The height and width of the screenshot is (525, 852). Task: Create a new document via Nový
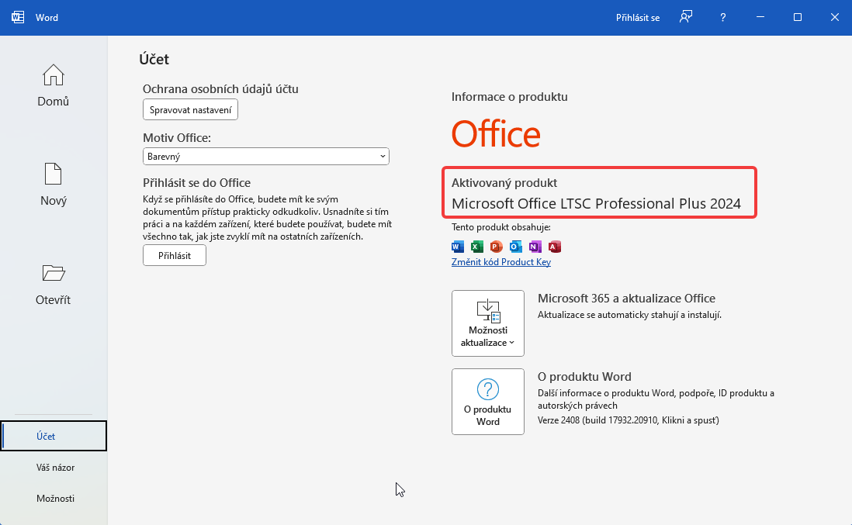pyautogui.click(x=54, y=185)
